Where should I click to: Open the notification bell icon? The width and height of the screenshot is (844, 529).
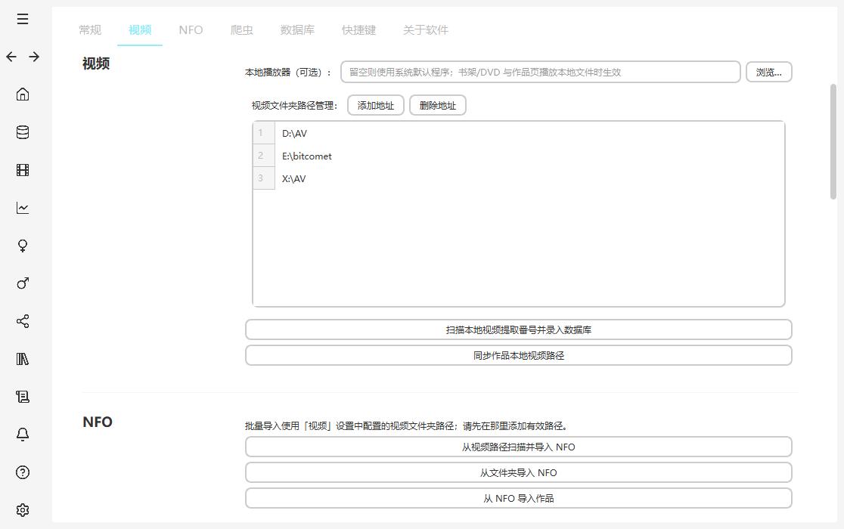[23, 435]
